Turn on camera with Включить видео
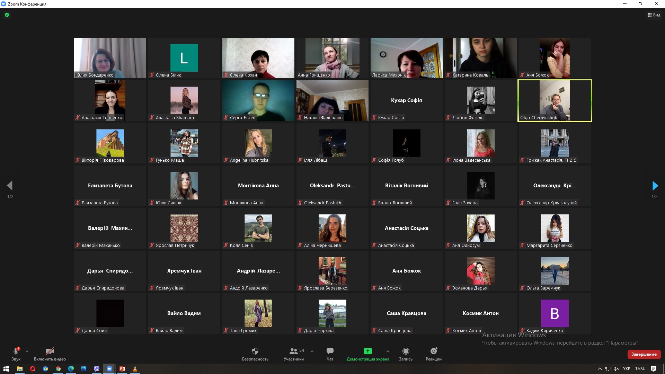This screenshot has height=374, width=665. pos(50,351)
